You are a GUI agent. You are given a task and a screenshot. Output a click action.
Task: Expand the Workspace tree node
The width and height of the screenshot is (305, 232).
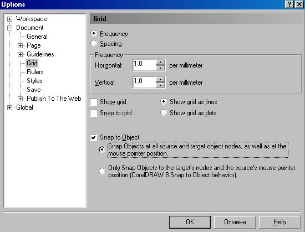9,19
